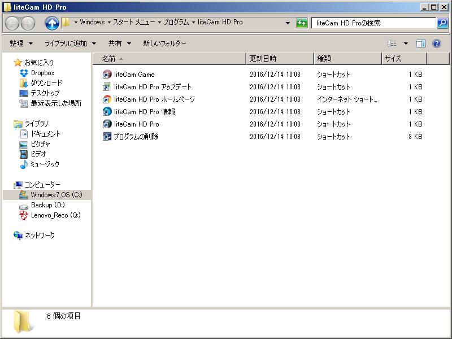Select Backup (D:) drive
This screenshot has width=452, height=339.
coord(48,205)
